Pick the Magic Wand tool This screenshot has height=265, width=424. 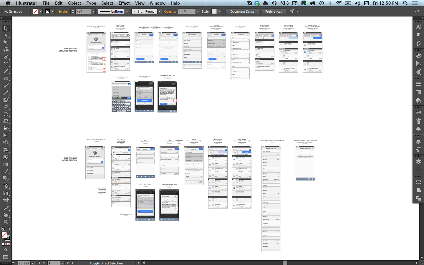(x=6, y=42)
